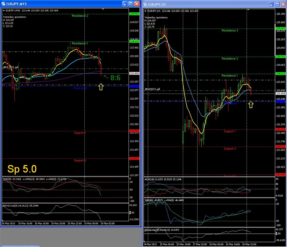Click the red 121.621 price tag in H1 chart
Viewport: 287px width, 247px height.
[280, 147]
